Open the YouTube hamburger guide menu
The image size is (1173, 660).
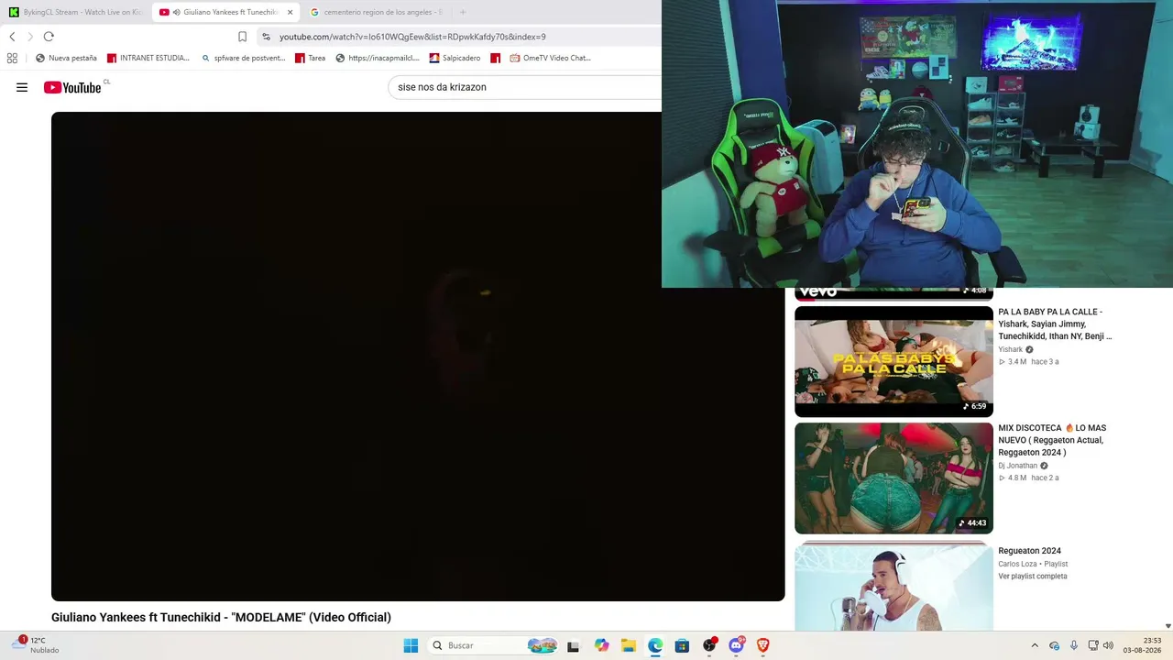(22, 88)
